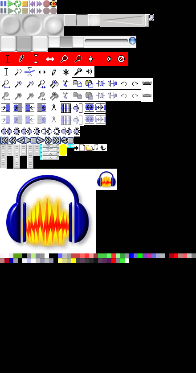Viewport: 196px width, 373px height.
Task: Click the blue Skip to Start transport button
Action: 4,140
